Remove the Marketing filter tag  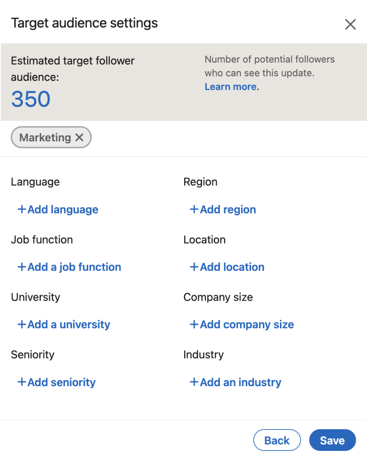click(80, 138)
